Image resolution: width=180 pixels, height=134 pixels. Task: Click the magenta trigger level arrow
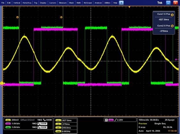tap(177, 59)
